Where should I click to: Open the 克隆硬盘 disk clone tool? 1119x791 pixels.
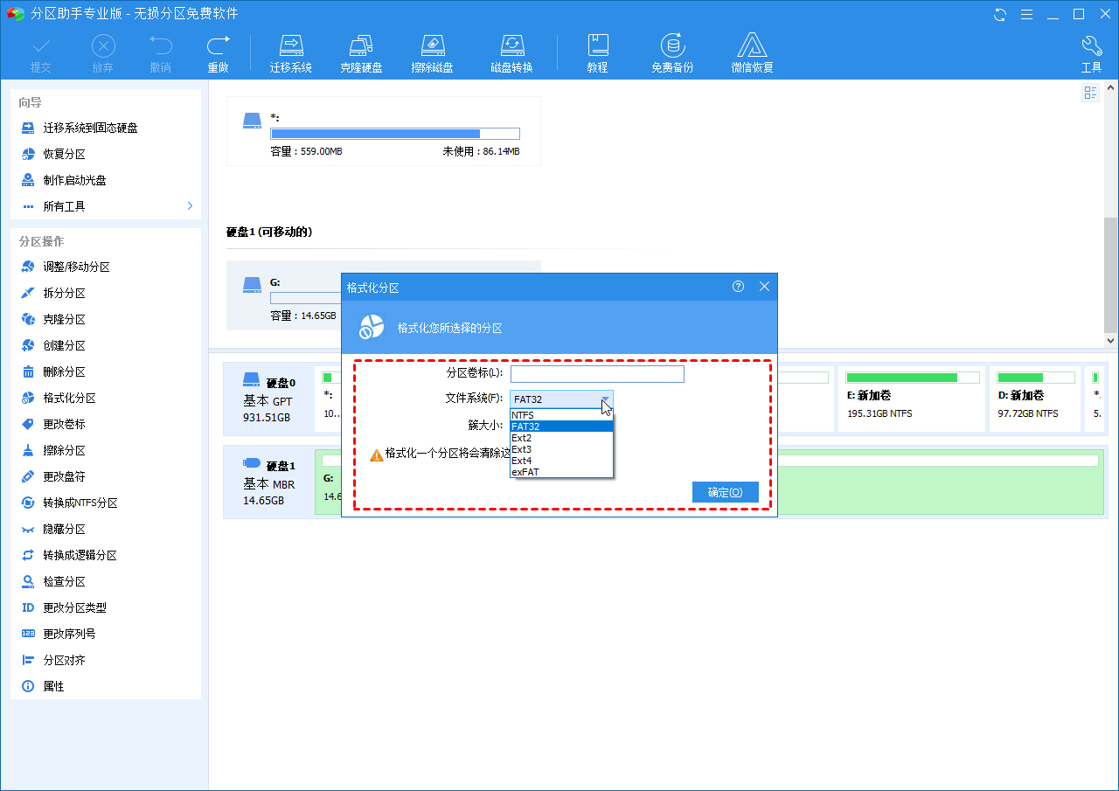[361, 52]
